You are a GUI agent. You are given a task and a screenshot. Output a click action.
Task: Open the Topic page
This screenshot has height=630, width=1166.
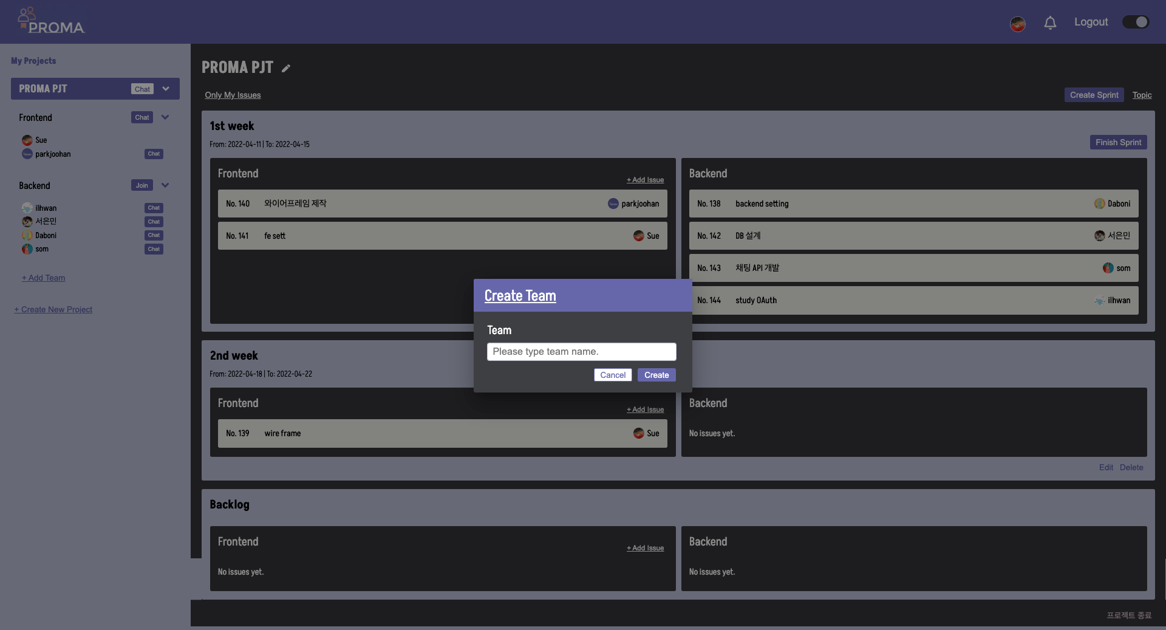click(1142, 95)
